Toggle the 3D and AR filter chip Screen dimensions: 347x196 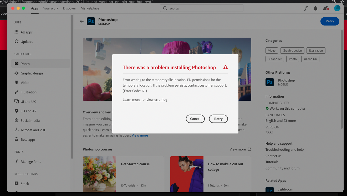coord(275,59)
